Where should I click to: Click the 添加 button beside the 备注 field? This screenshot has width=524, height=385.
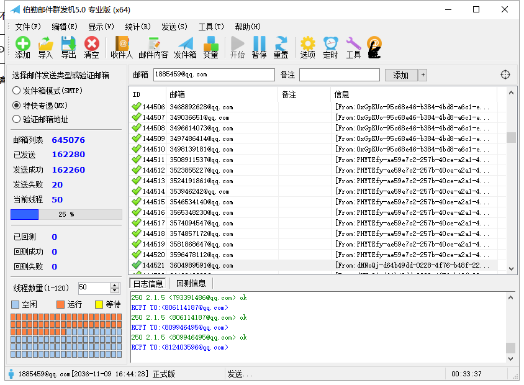401,75
